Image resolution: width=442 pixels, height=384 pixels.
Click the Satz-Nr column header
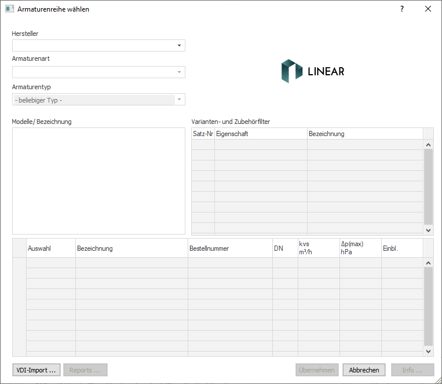tap(203, 134)
